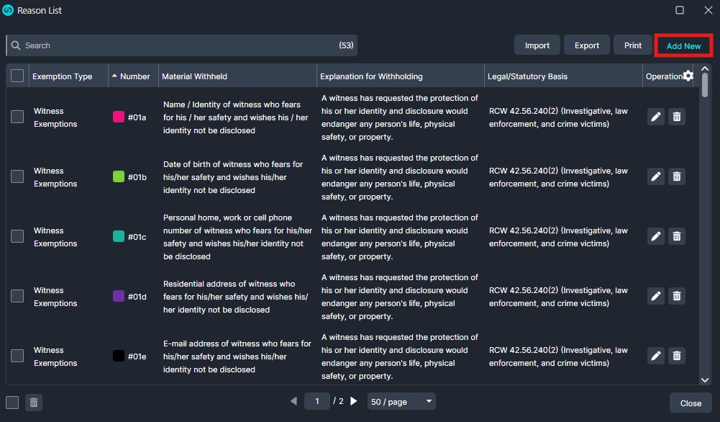Sort by the Number column header

[135, 76]
